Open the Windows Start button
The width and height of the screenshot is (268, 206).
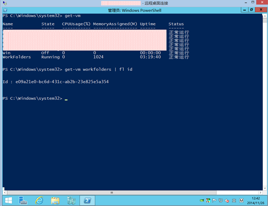[9, 200]
